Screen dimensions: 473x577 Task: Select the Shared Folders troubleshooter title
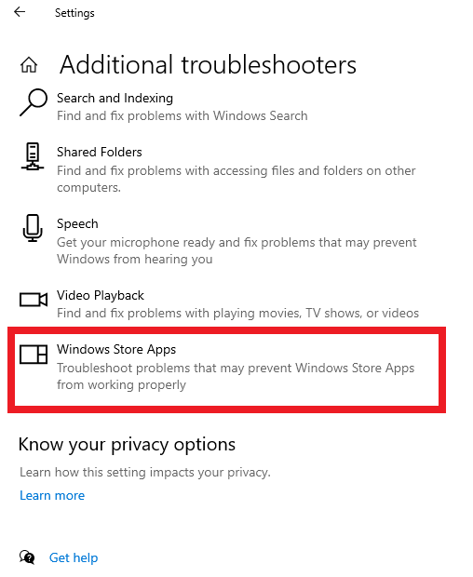click(x=100, y=152)
